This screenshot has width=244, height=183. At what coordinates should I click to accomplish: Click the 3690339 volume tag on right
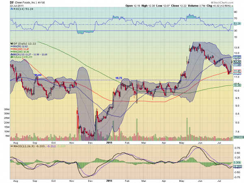click(x=239, y=137)
